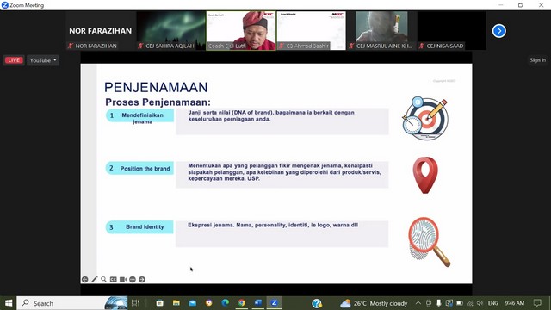Click the red LIVE indicator

(x=14, y=60)
